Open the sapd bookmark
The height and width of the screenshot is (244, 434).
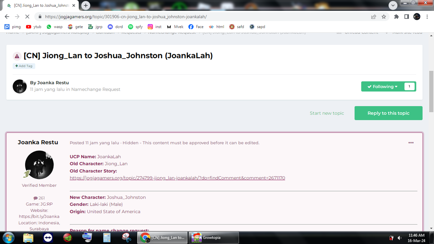coord(257,27)
